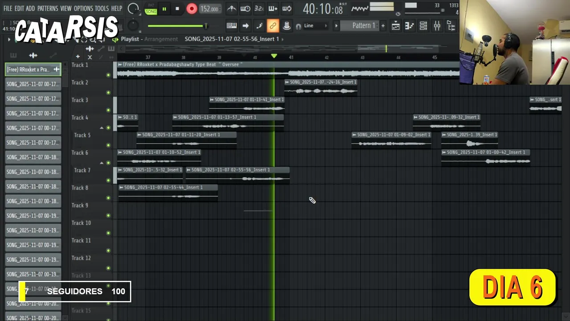The image size is (570, 321).
Task: Show pattern clips in picker panel
Action: (x=13, y=55)
